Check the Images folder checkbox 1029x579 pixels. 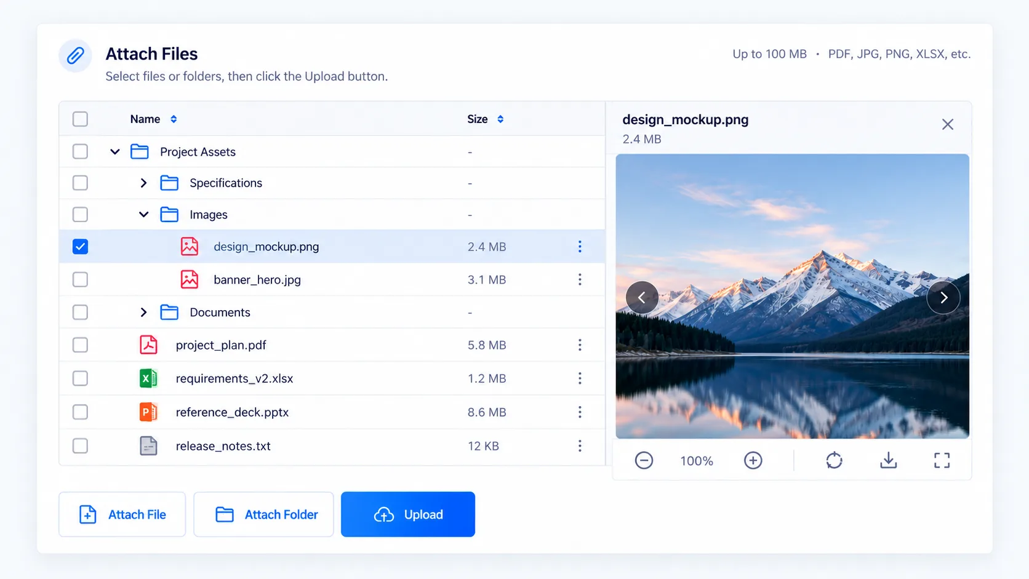(x=80, y=214)
